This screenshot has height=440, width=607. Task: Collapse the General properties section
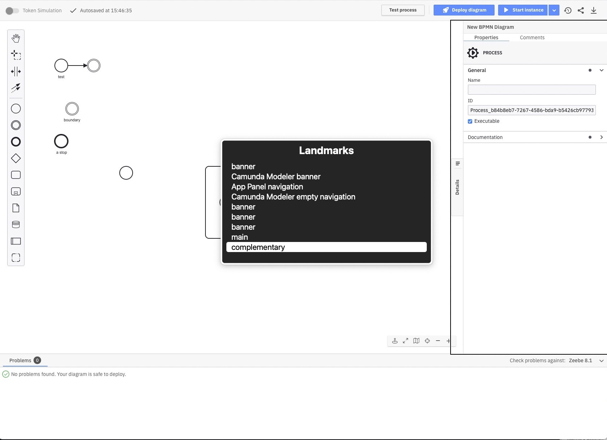(x=602, y=70)
